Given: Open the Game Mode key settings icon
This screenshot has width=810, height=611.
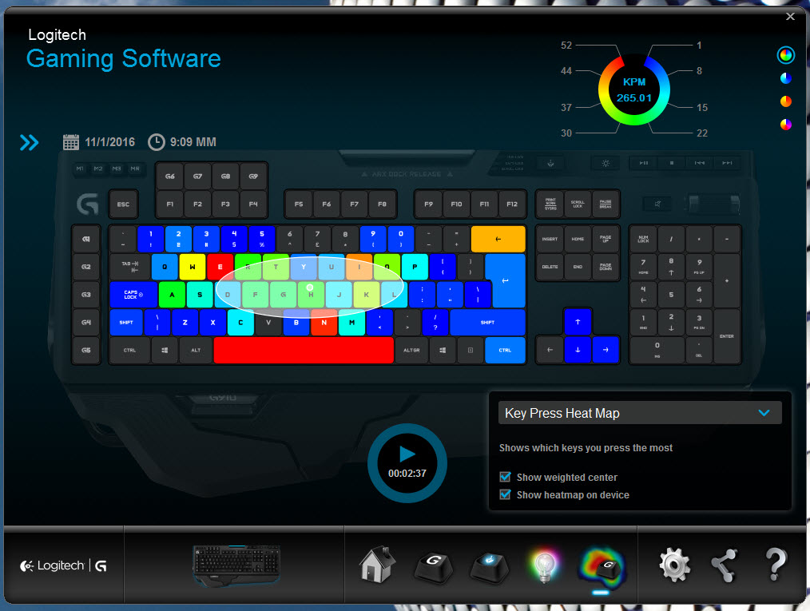Looking at the screenshot, I should pos(489,566).
